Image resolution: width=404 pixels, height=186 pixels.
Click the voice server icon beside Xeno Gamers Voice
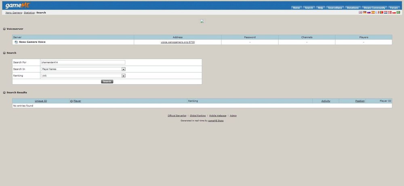click(x=16, y=42)
